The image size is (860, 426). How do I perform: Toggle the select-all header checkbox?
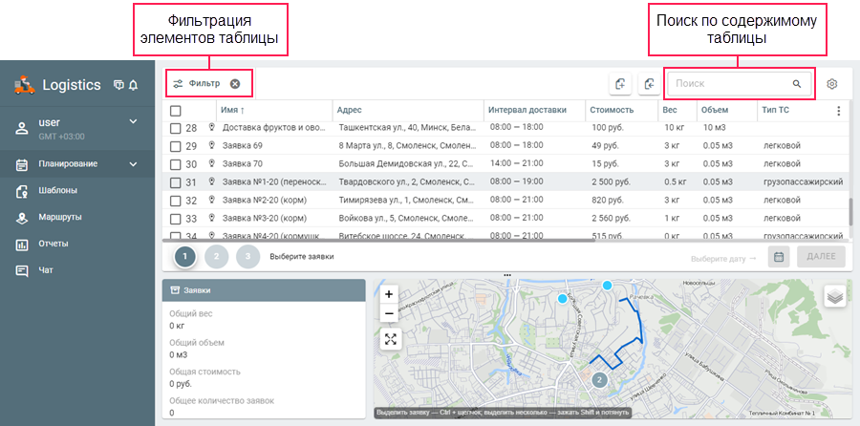[175, 110]
